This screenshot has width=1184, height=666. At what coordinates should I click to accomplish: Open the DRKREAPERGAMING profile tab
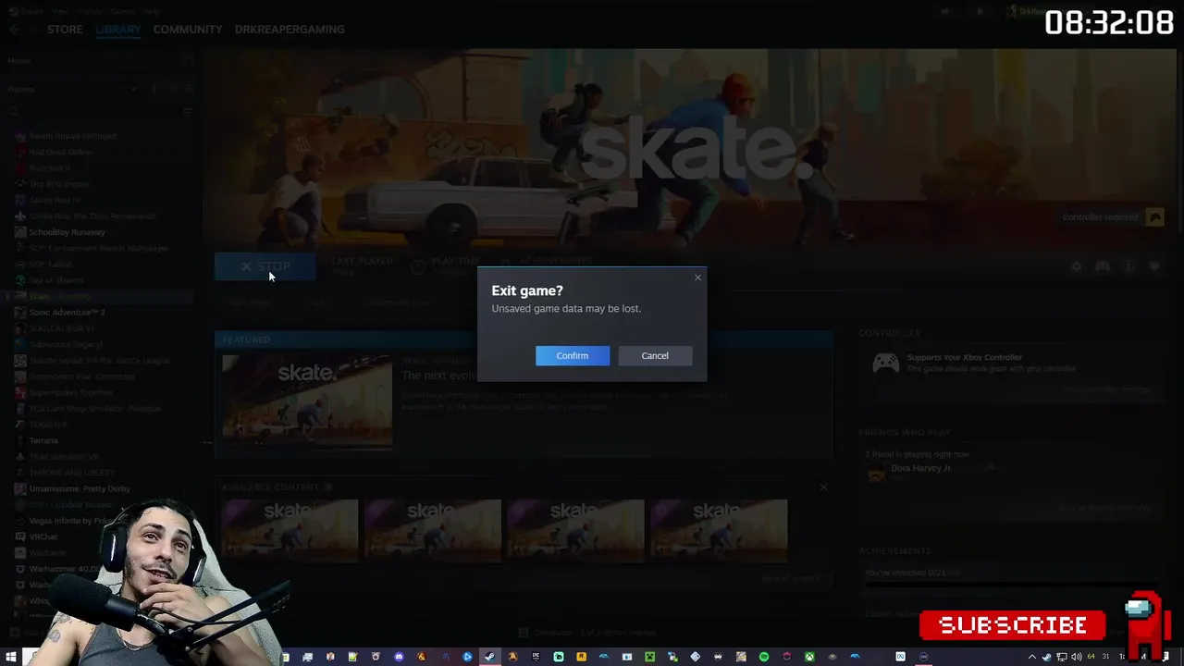click(x=290, y=30)
